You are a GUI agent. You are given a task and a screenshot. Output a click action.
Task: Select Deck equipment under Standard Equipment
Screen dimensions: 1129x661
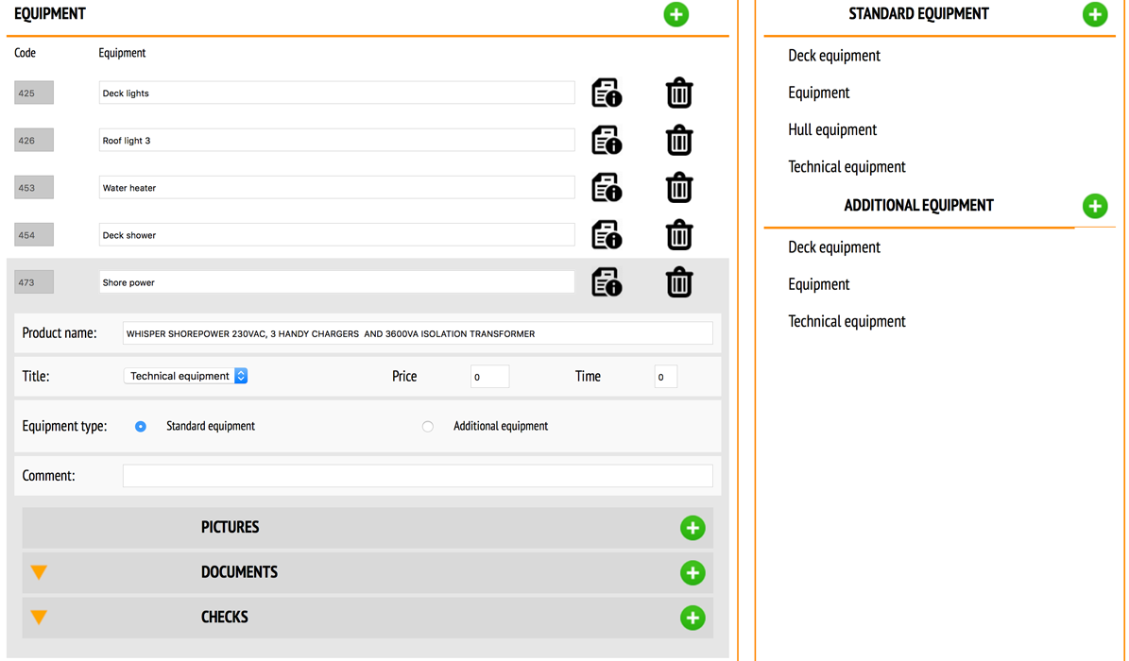pos(833,56)
